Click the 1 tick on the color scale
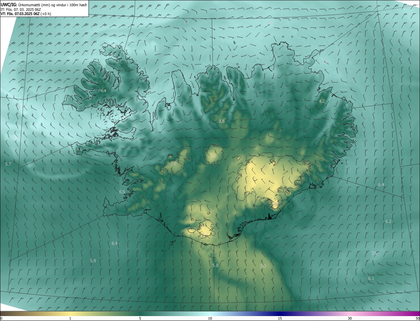 click(70, 319)
